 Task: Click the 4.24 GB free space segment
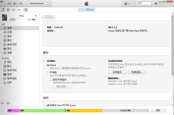click(125, 111)
